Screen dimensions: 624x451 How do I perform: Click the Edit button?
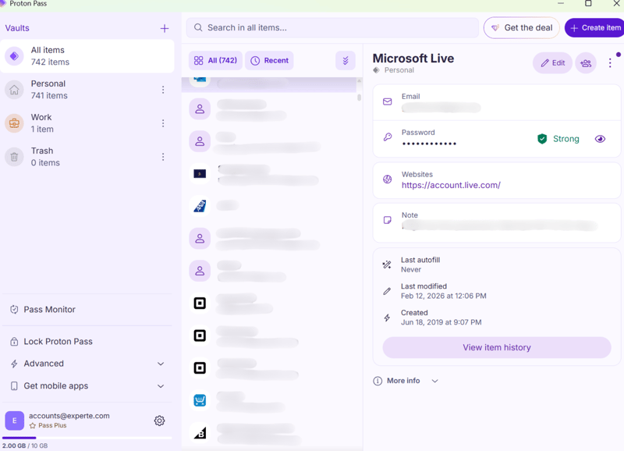[x=552, y=63]
